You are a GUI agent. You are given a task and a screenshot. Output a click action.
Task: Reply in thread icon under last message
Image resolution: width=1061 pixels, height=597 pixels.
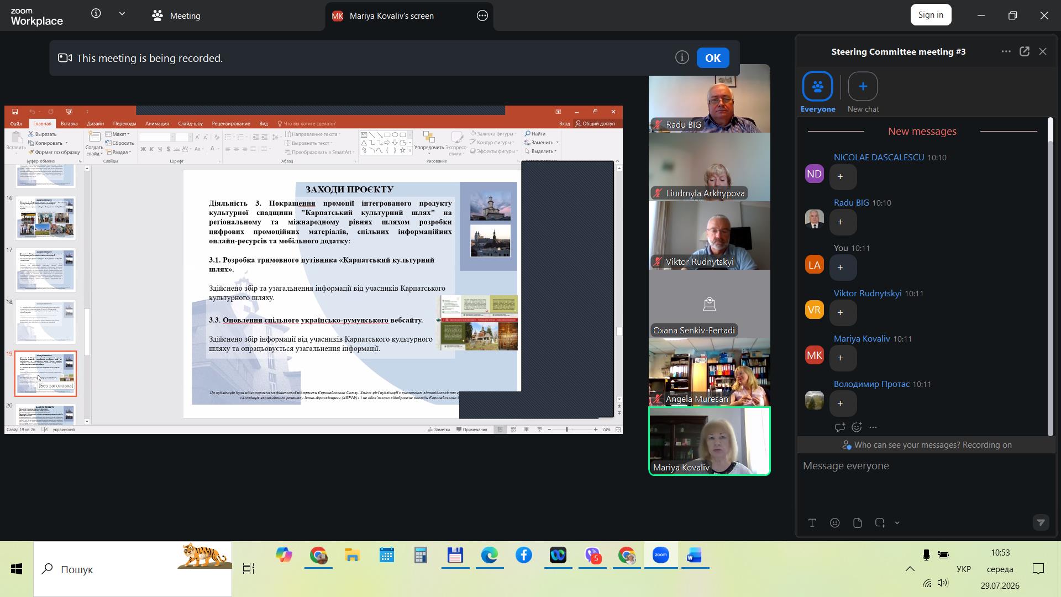[x=840, y=427]
